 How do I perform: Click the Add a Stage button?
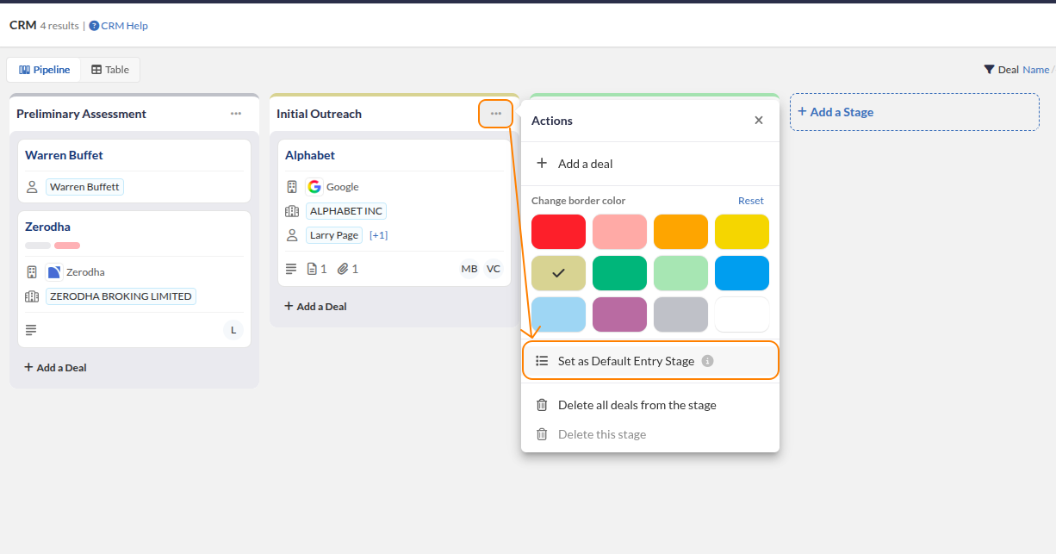pos(914,112)
